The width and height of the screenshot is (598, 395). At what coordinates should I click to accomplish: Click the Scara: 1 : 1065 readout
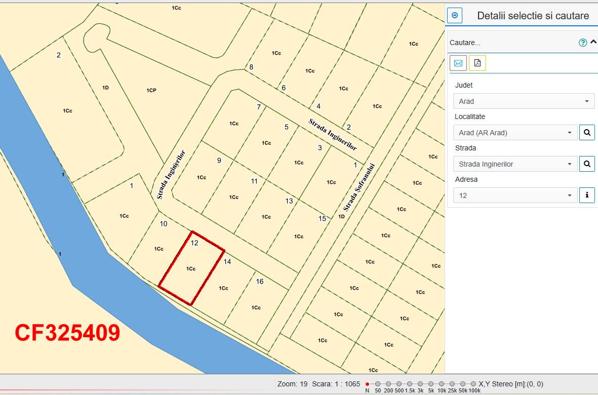tap(336, 384)
